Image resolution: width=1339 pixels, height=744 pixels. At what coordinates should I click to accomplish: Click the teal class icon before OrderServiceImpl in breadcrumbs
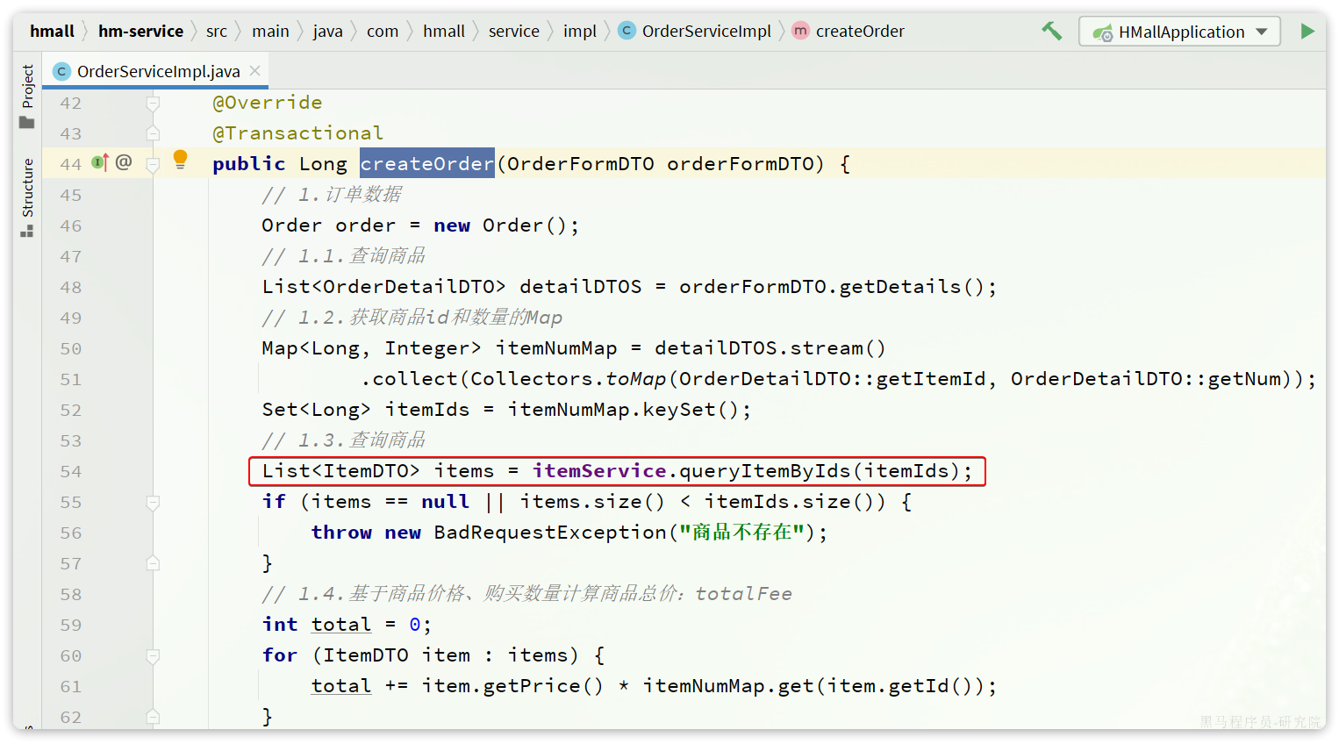click(x=627, y=31)
